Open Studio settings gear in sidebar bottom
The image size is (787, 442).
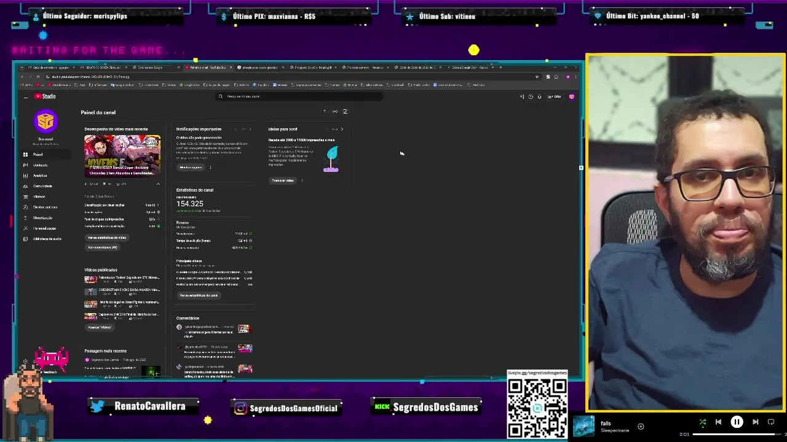(25, 362)
